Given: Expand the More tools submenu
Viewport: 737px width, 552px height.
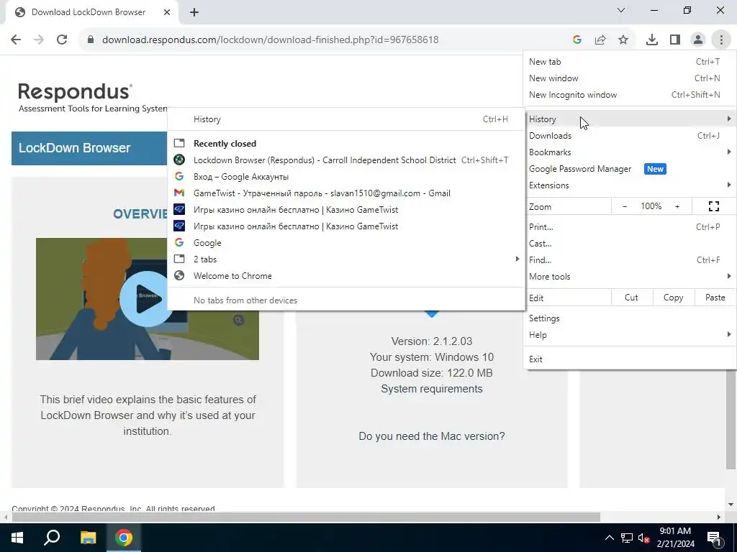Looking at the screenshot, I should click(x=630, y=277).
